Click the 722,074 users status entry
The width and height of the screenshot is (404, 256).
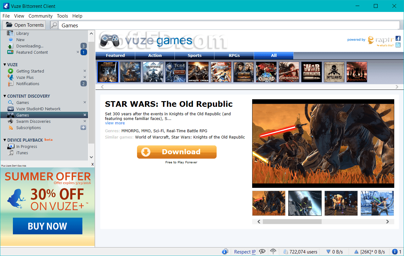point(300,252)
